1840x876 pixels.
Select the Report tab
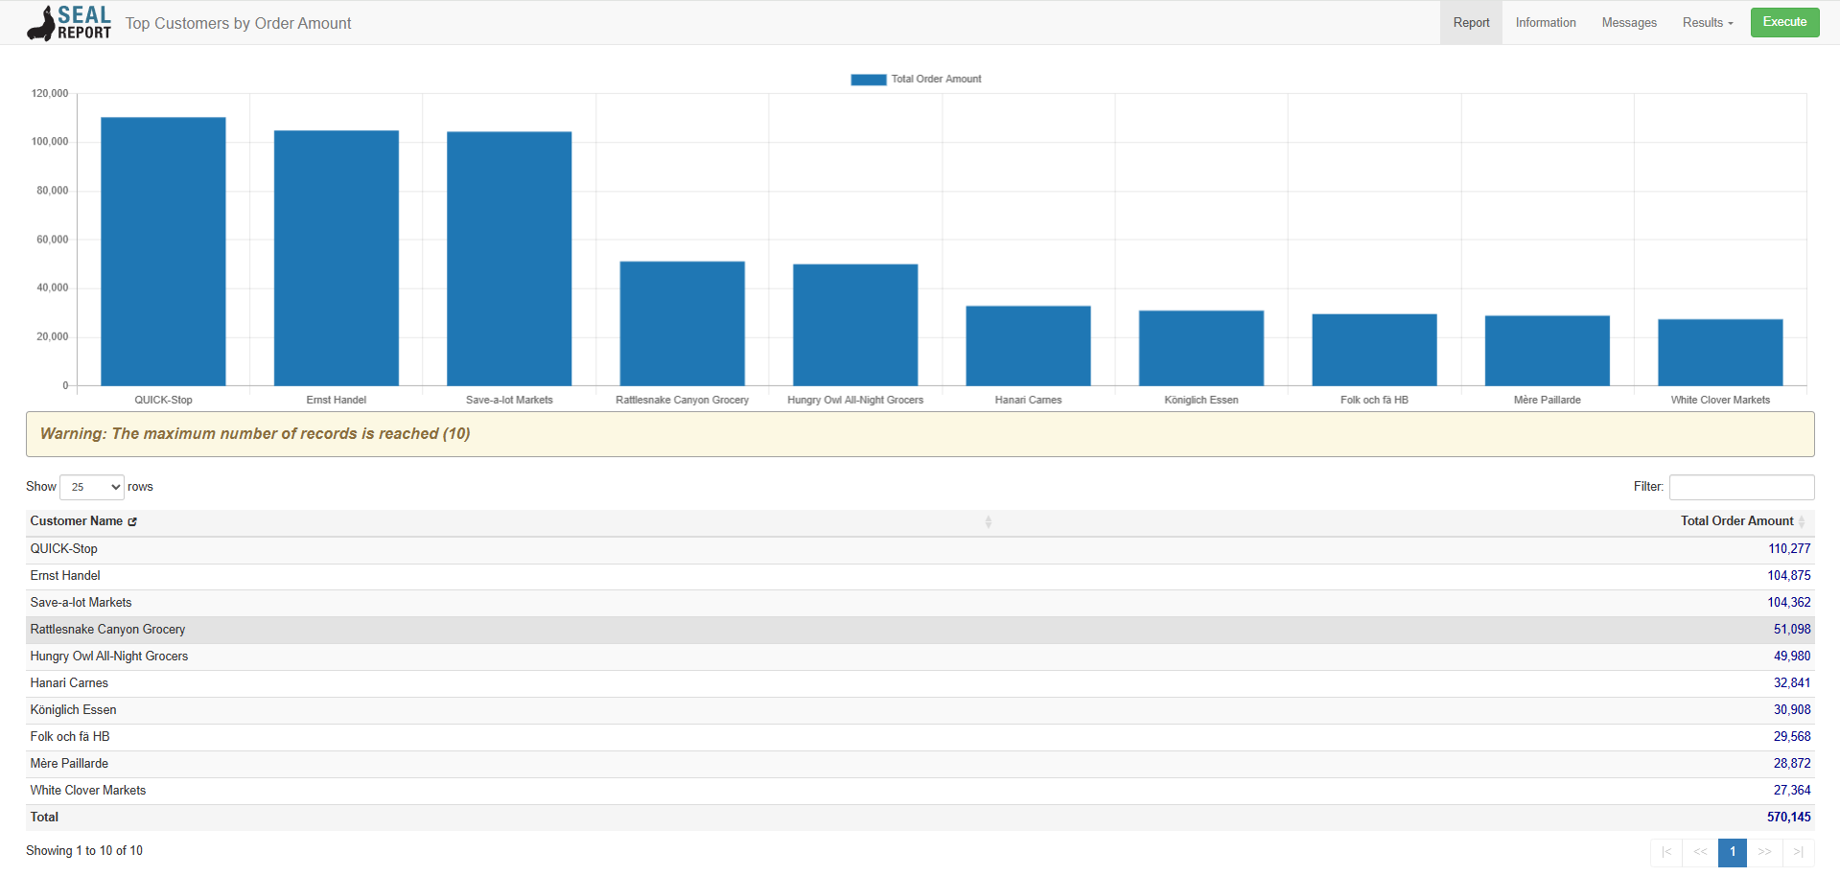coord(1471,23)
